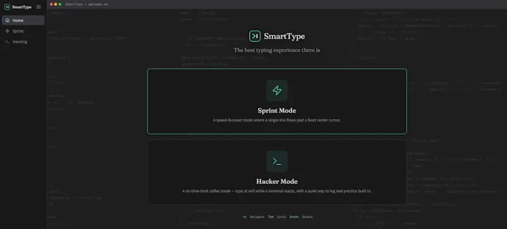This screenshot has width=507, height=229.
Task: Open the Home sidebar item
Action: pyautogui.click(x=23, y=20)
